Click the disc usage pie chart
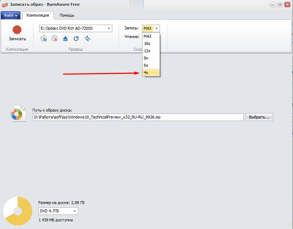Screen dimensions: 293x229 tap(18, 211)
